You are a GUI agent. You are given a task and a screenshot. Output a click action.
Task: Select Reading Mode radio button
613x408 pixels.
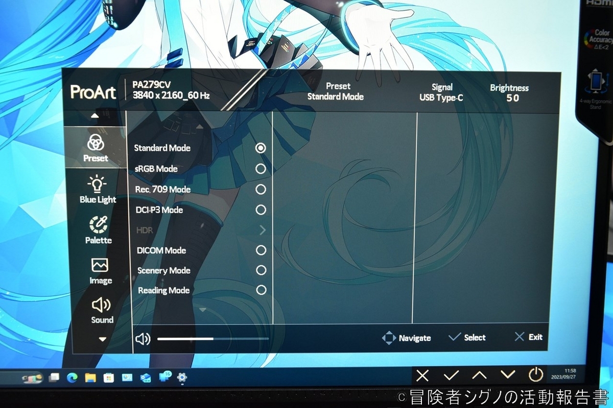[261, 290]
